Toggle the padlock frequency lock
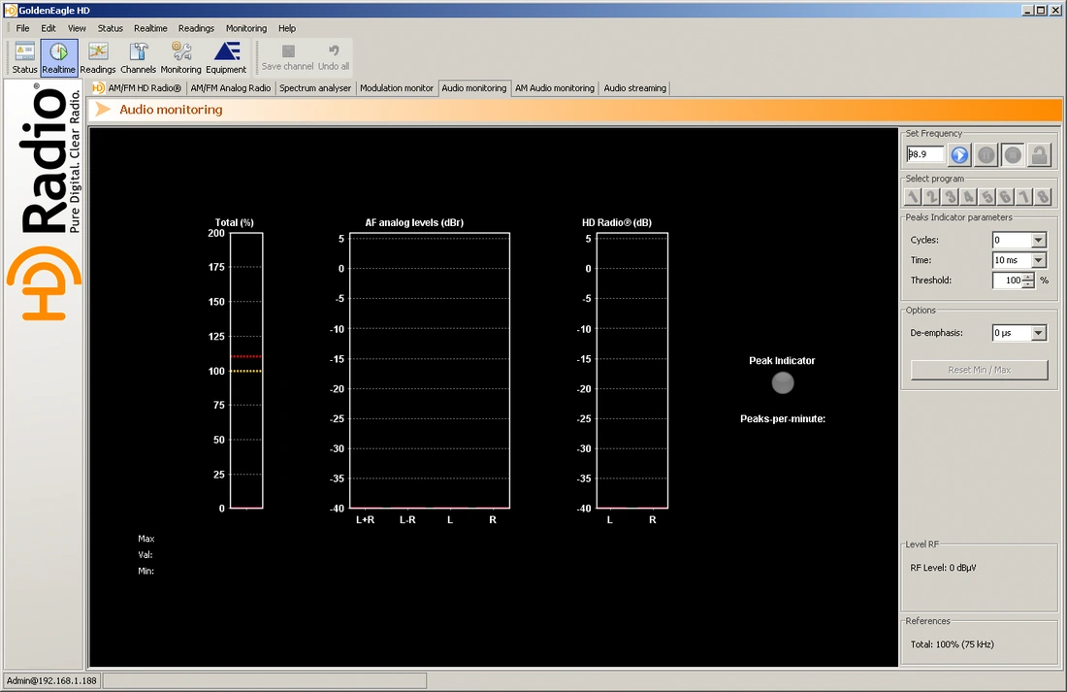1067x692 pixels. tap(1039, 155)
